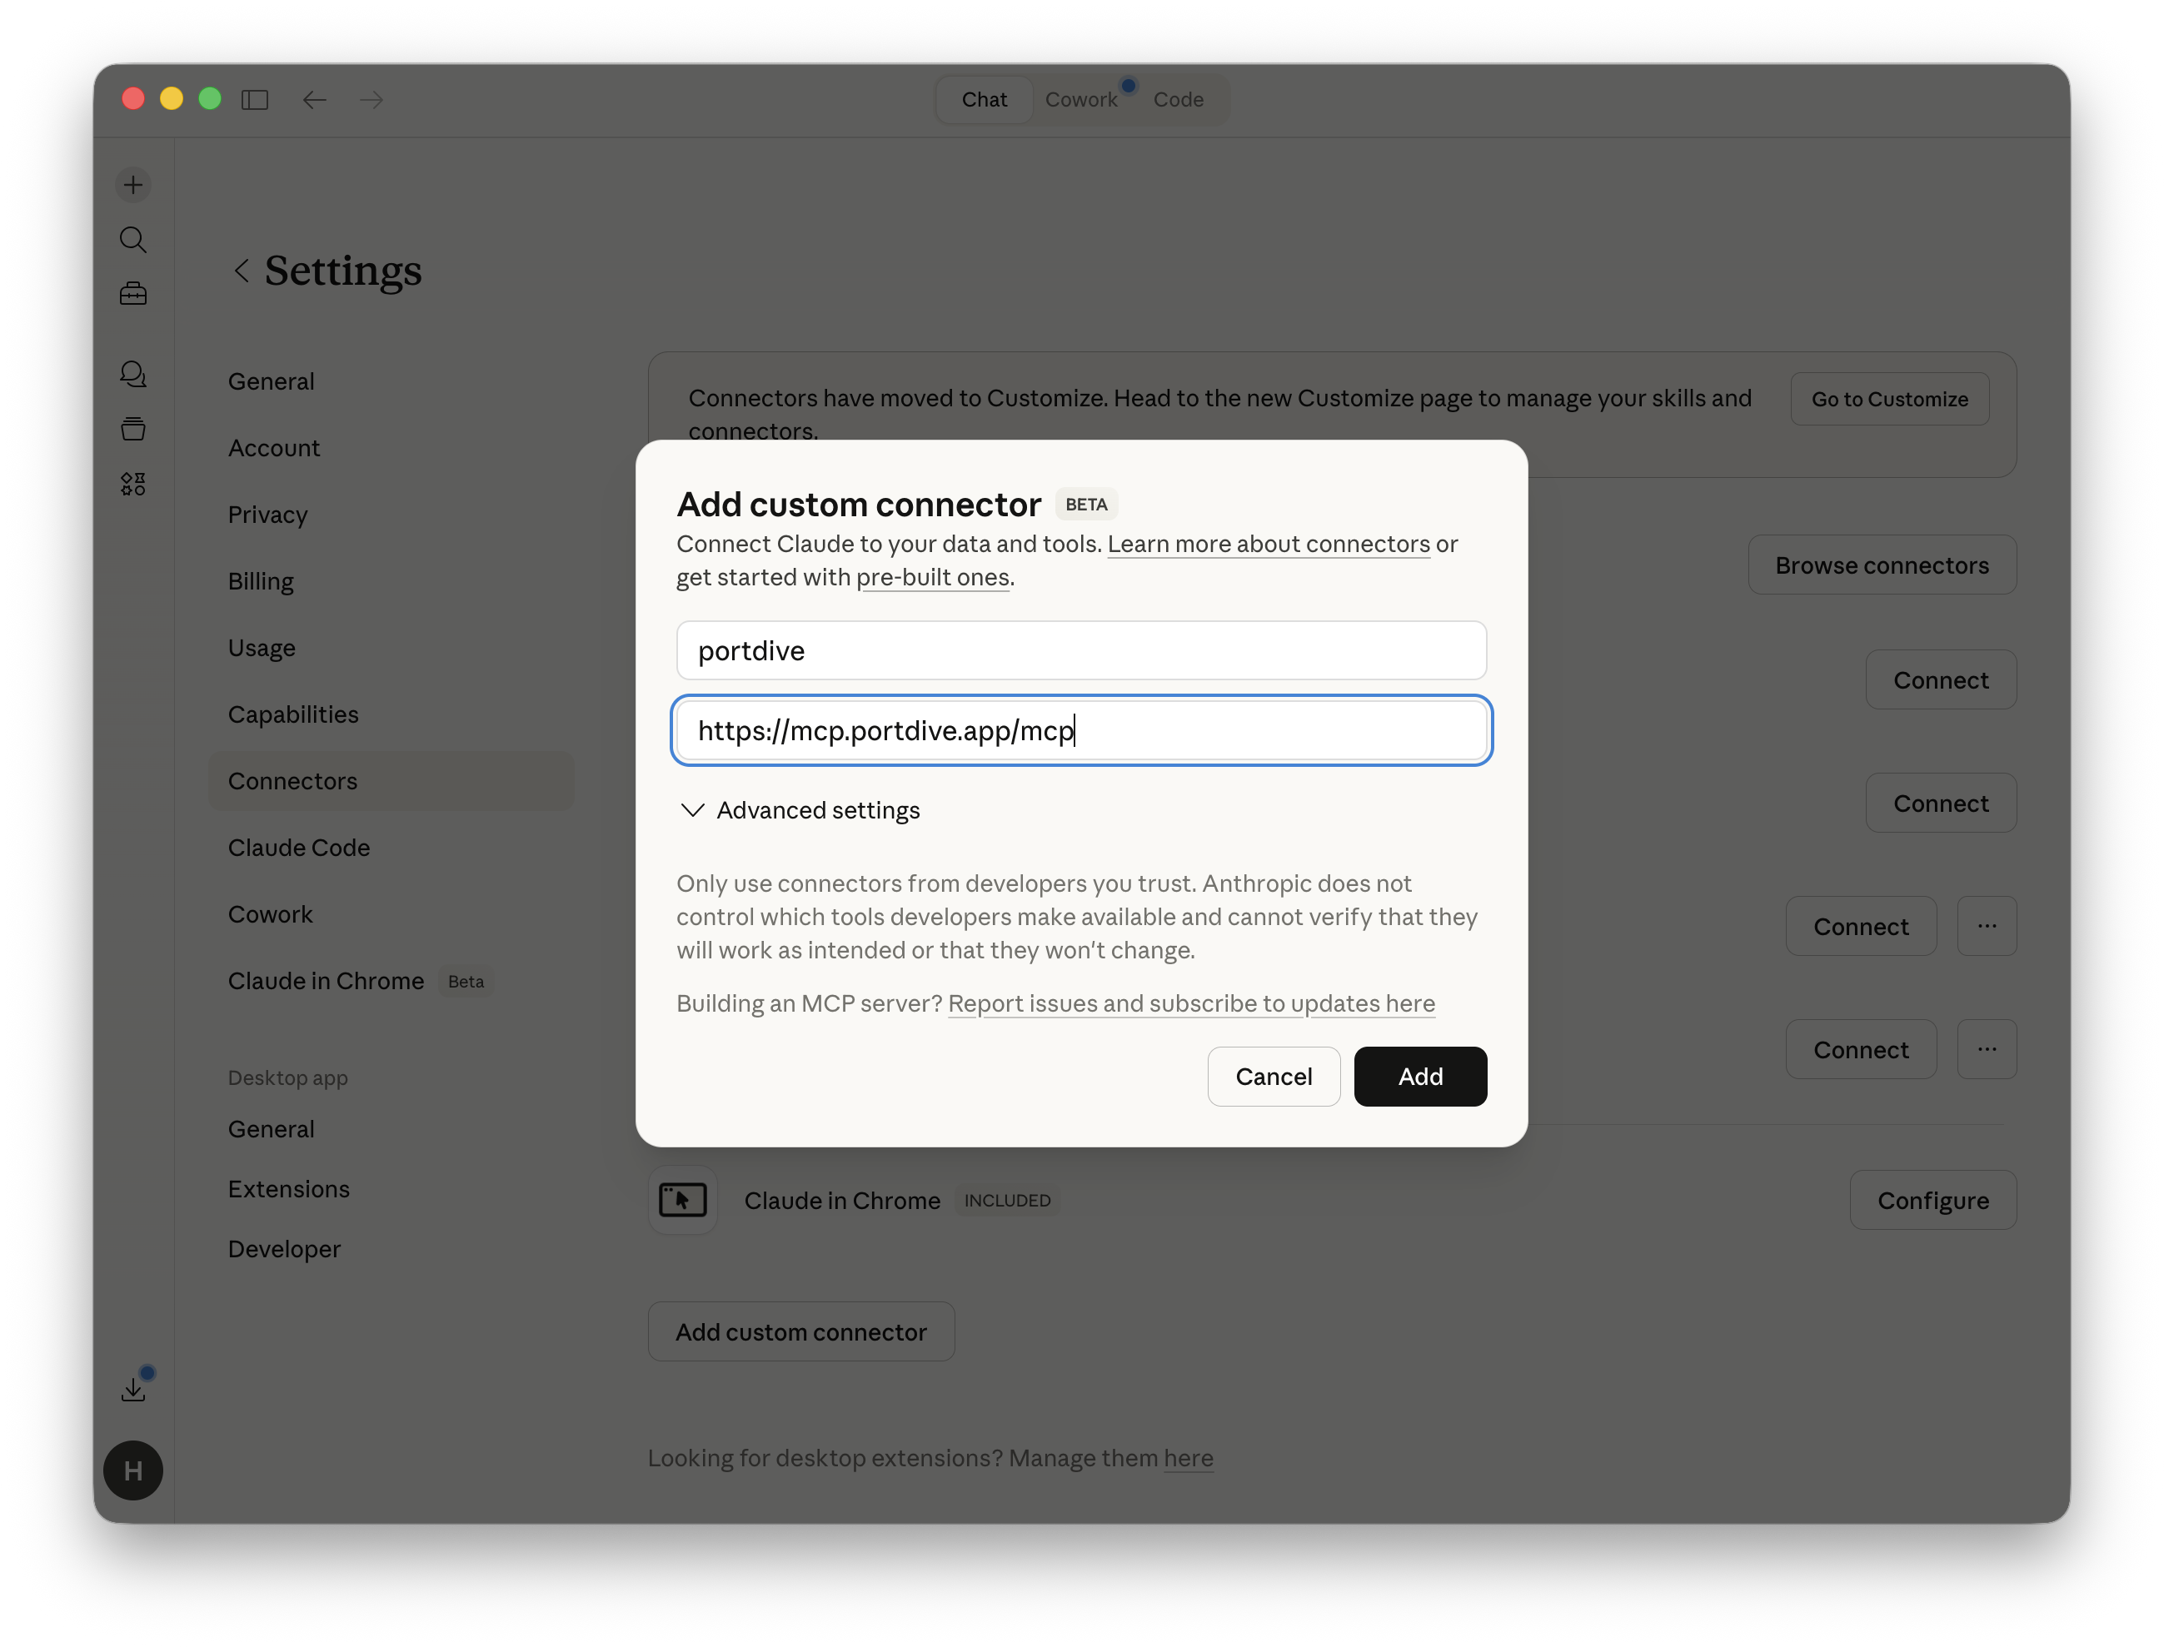Click the Claude in Chrome connector icon

click(x=682, y=1200)
